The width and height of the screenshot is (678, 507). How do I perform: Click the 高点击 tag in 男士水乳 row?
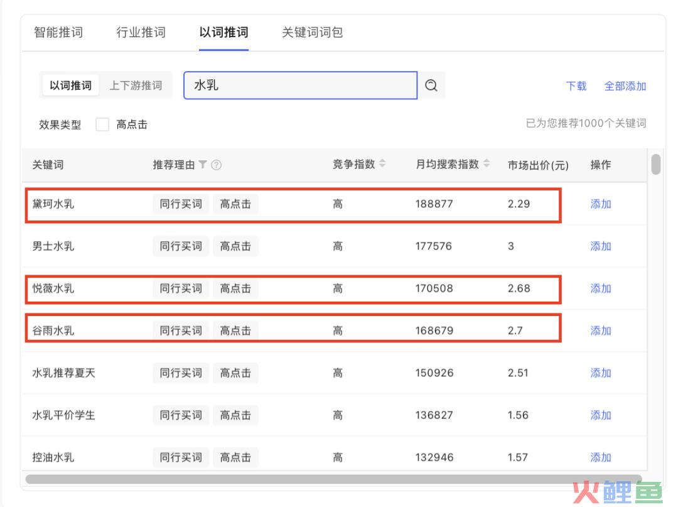coord(235,246)
